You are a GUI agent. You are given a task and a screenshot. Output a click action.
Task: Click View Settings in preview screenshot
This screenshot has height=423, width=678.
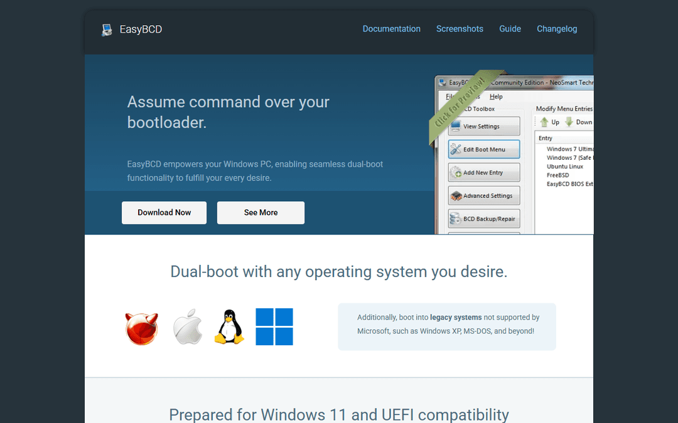coord(484,126)
